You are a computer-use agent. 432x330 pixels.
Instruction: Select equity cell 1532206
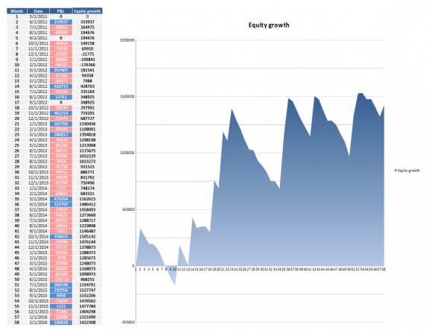87,295
